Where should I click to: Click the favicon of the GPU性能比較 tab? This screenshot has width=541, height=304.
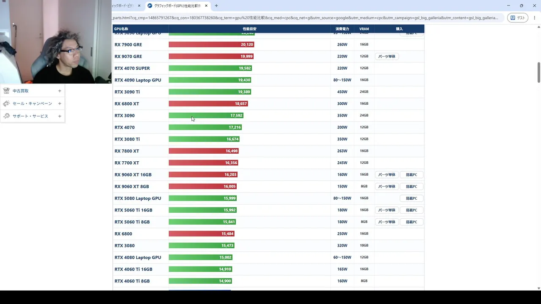pos(150,6)
